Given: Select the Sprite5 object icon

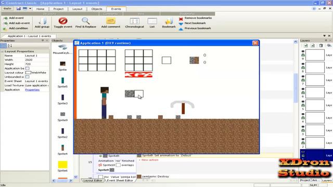Looking at the screenshot, I should [62, 81].
